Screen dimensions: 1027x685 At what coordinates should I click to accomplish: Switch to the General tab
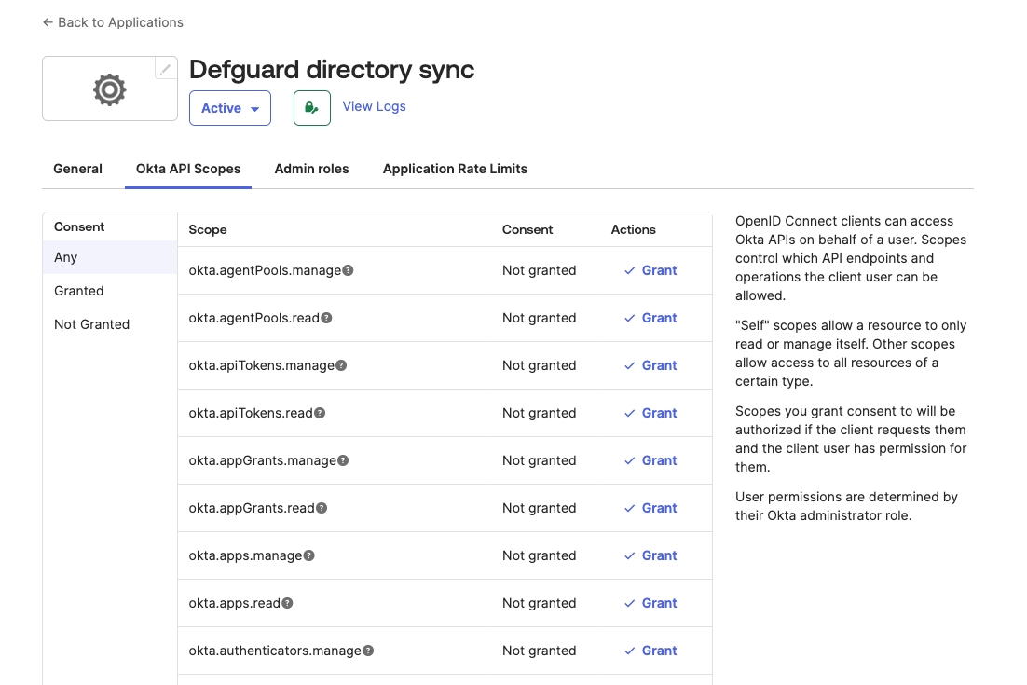(x=77, y=169)
